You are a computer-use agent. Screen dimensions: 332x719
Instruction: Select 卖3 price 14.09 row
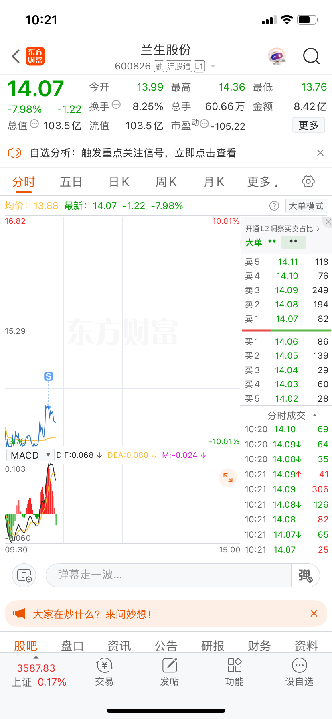pos(286,290)
